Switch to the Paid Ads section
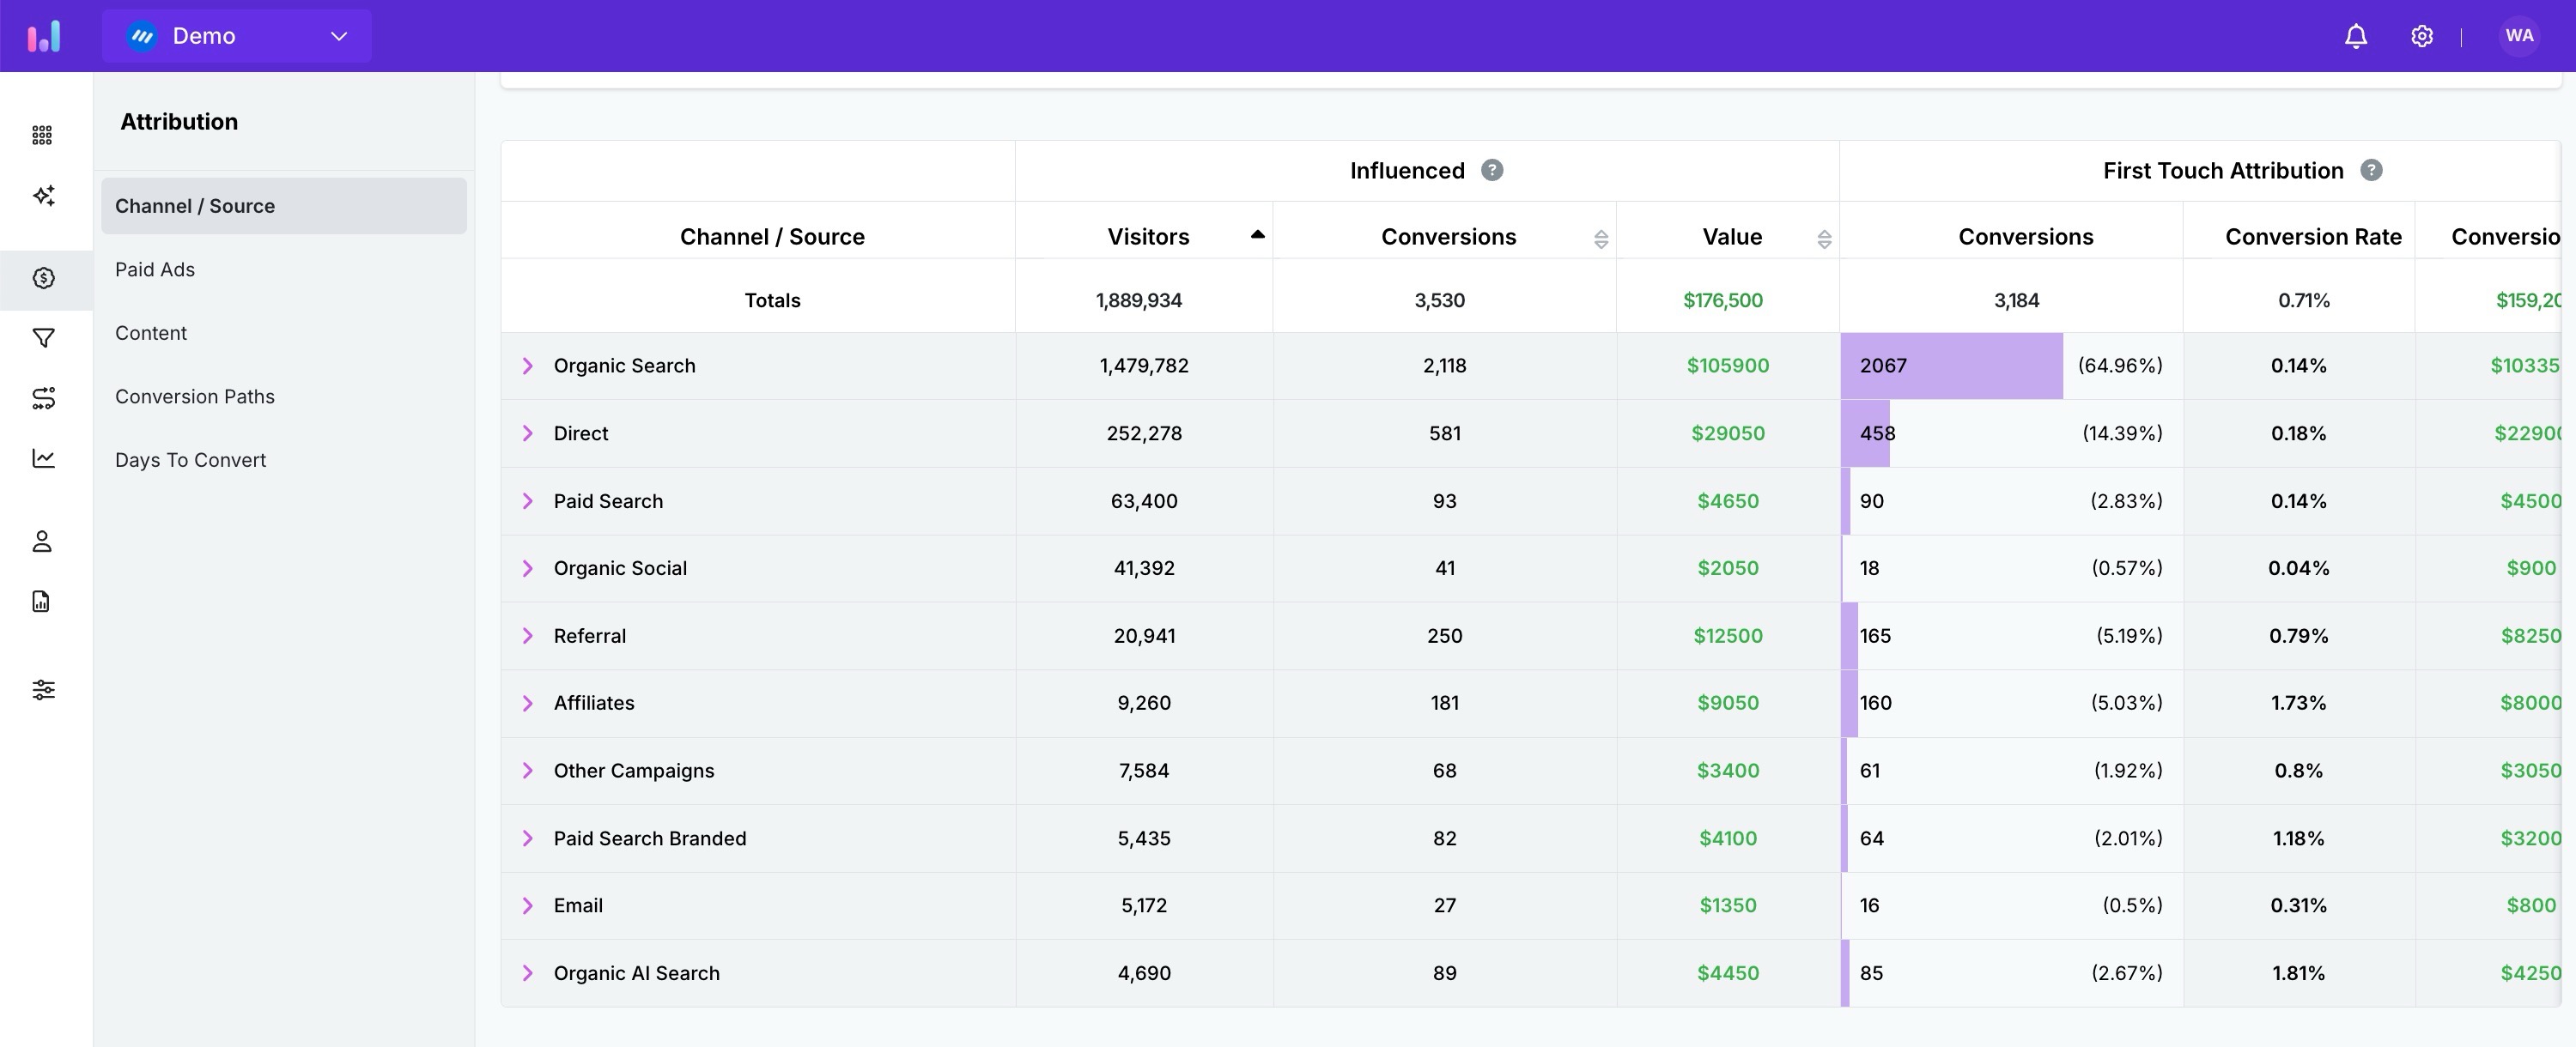 pos(155,269)
